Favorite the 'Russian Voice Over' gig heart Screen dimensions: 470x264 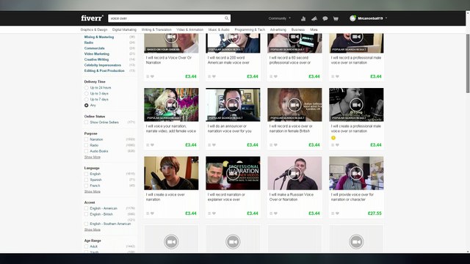tap(276, 213)
